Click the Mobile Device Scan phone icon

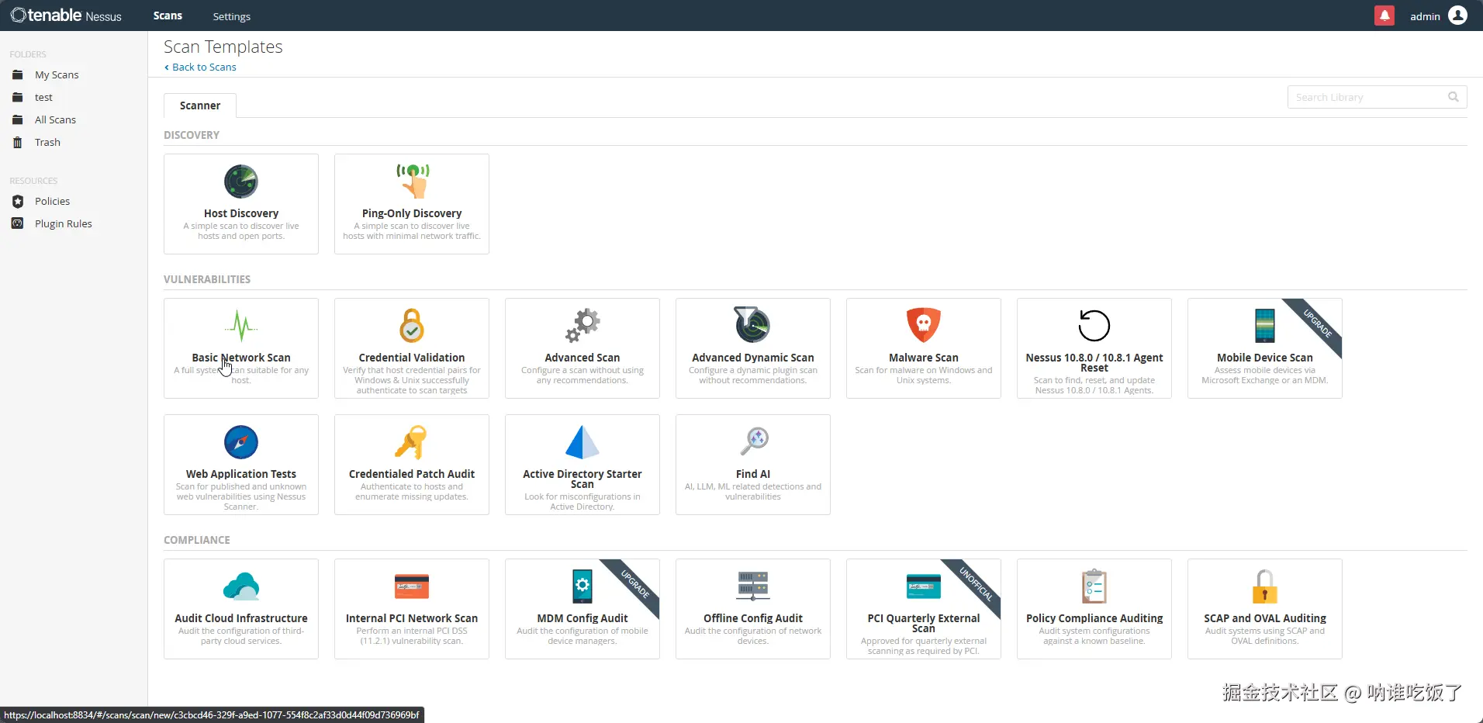1265,326
